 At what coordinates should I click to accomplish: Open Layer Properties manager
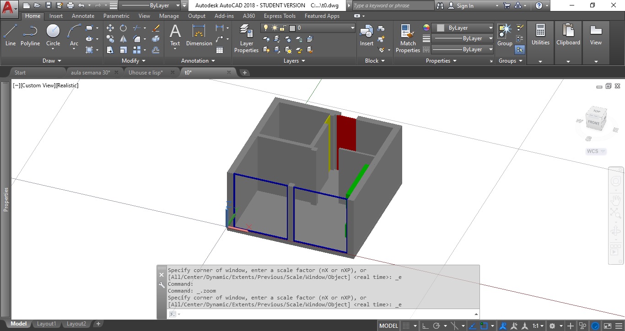pyautogui.click(x=246, y=38)
